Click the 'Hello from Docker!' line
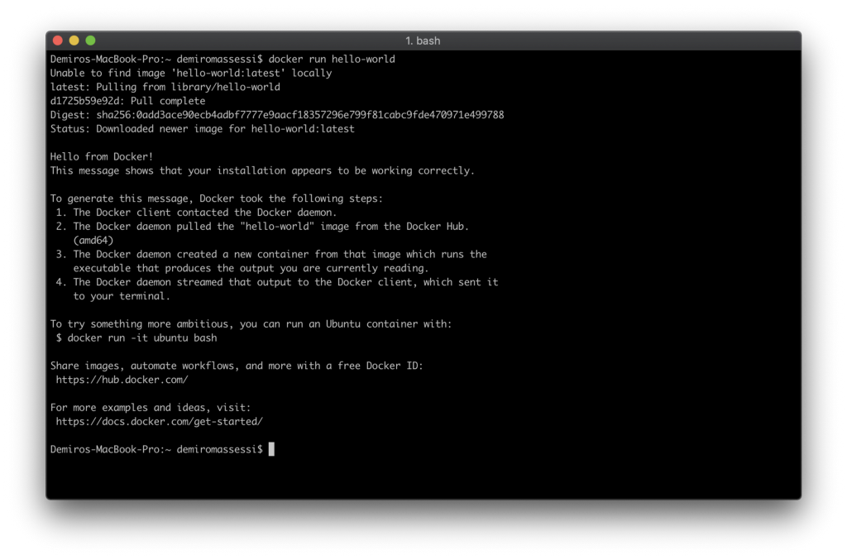The width and height of the screenshot is (847, 560). 102,156
